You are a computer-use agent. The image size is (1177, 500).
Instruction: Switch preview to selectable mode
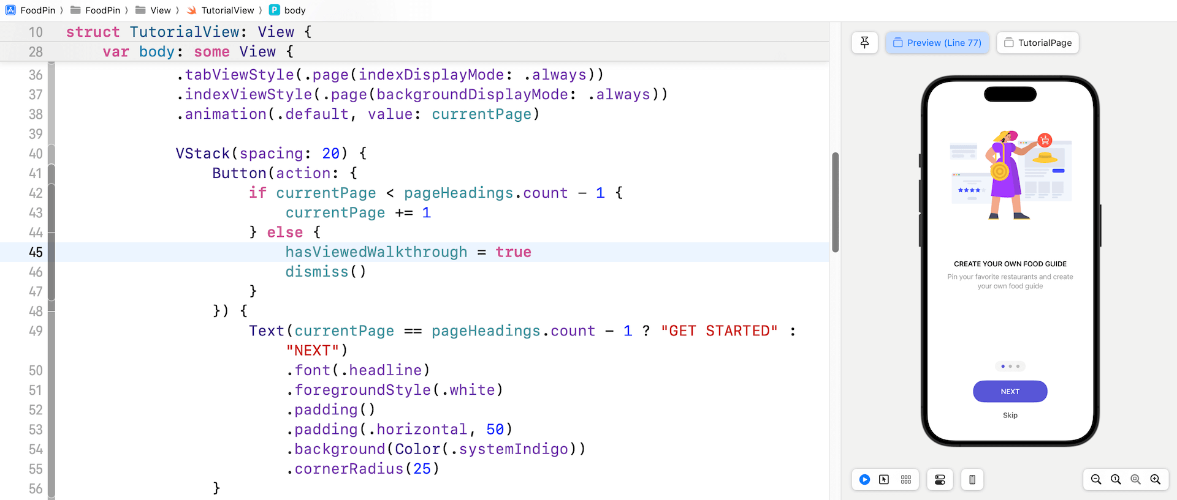tap(884, 480)
